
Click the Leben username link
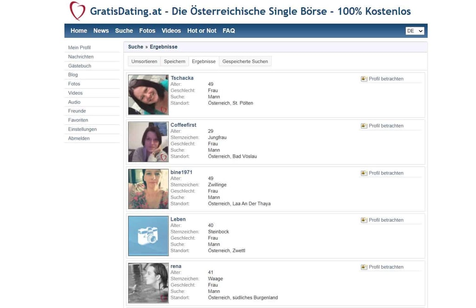pyautogui.click(x=178, y=219)
